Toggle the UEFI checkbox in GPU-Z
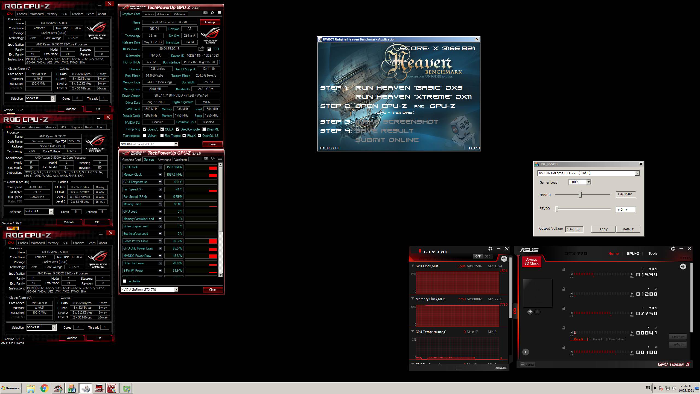Image resolution: width=700 pixels, height=394 pixels. point(209,49)
